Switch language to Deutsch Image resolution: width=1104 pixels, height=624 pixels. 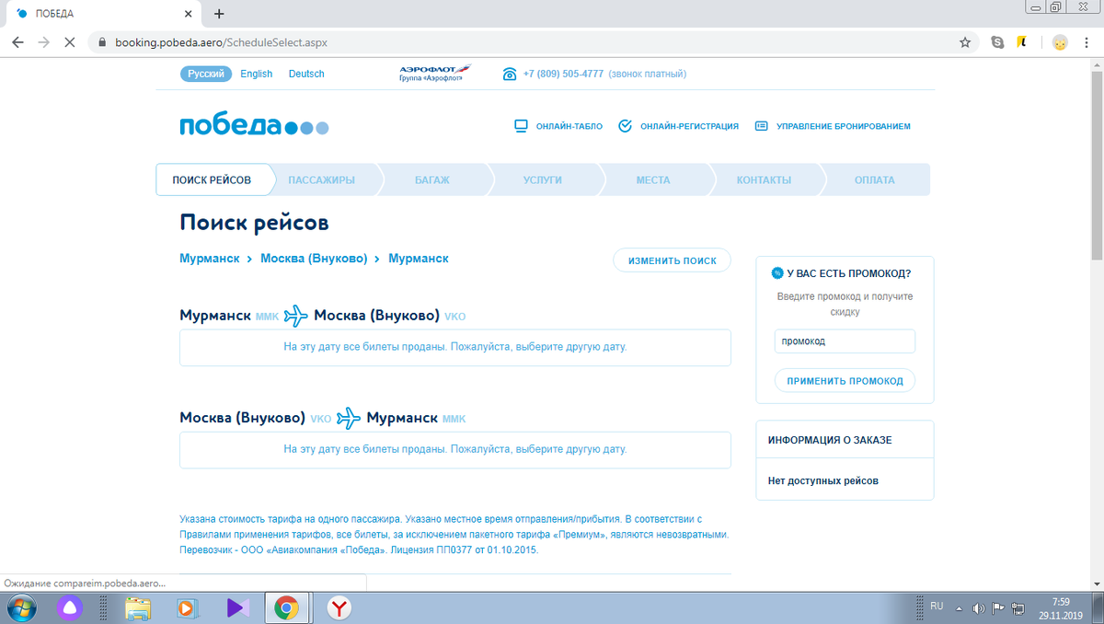306,74
